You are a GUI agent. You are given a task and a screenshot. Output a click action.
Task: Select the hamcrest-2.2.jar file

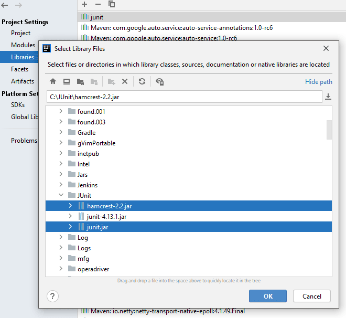click(x=109, y=206)
